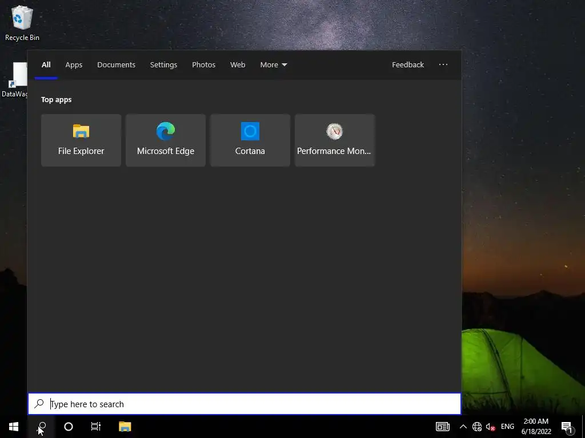The height and width of the screenshot is (438, 585).
Task: Show hidden system tray icons
Action: tap(463, 427)
